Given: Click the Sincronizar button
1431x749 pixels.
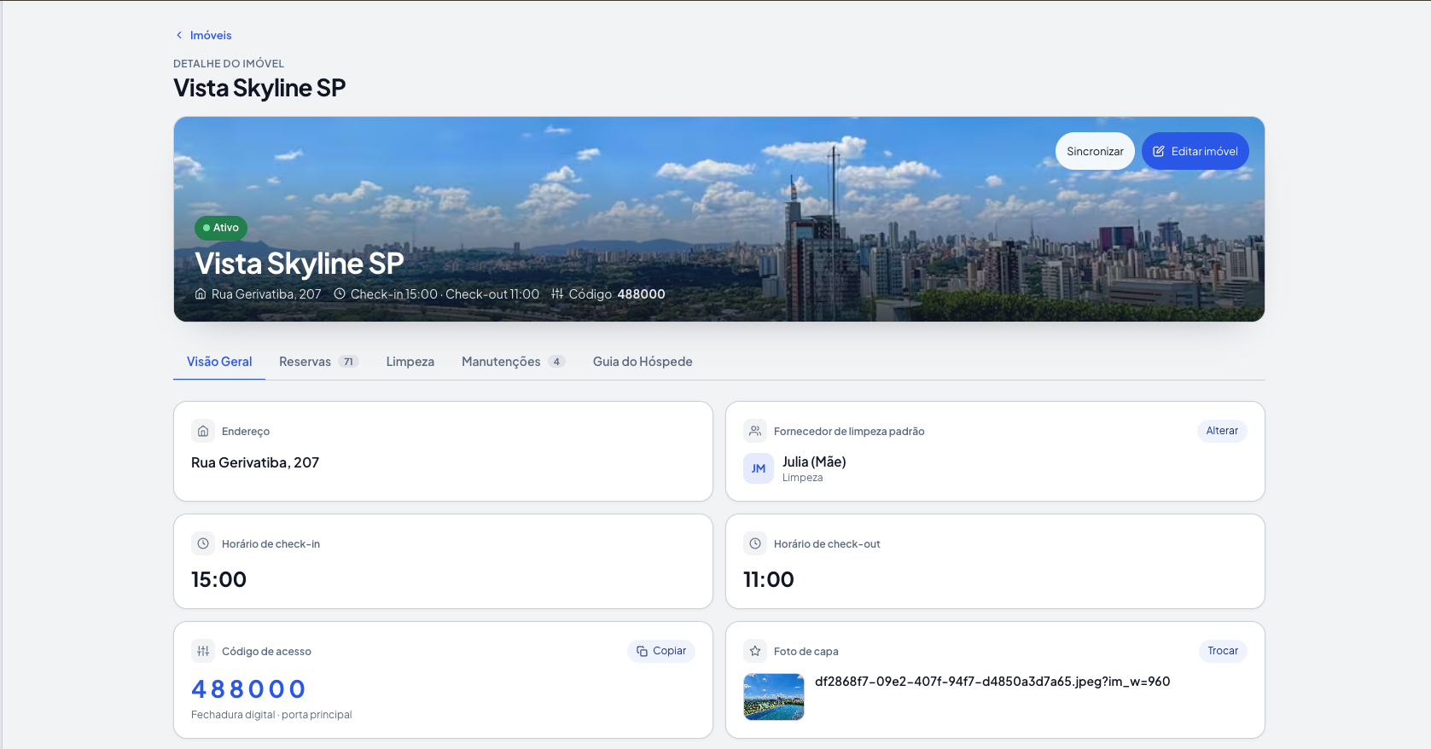Looking at the screenshot, I should (x=1095, y=151).
